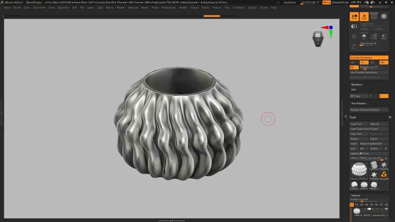Click the grey sphere icon next to PolyF
This screenshot has width=395, height=222.
pos(383,16)
